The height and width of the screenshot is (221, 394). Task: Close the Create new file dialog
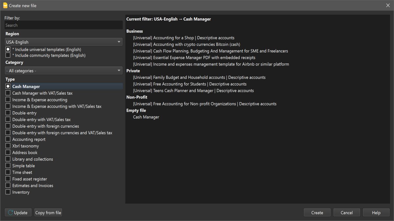tap(388, 5)
